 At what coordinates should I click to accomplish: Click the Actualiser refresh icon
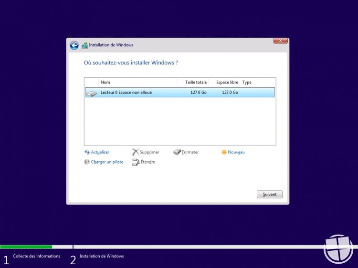point(87,152)
